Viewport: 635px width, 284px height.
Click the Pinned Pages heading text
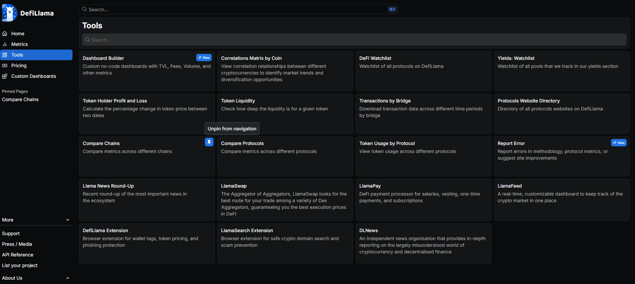15,91
